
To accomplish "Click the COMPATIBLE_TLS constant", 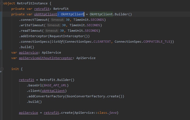I will click(x=157, y=42).
